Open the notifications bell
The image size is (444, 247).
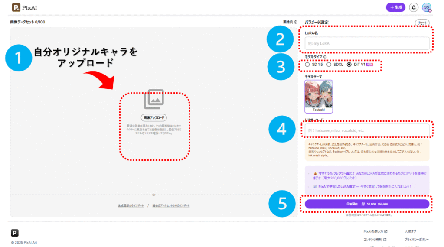click(414, 7)
